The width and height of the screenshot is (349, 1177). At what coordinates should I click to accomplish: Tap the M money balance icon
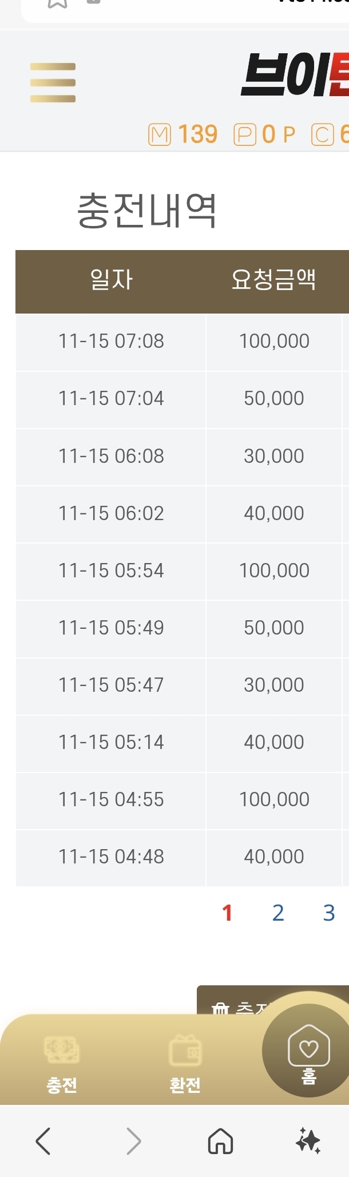(x=160, y=135)
